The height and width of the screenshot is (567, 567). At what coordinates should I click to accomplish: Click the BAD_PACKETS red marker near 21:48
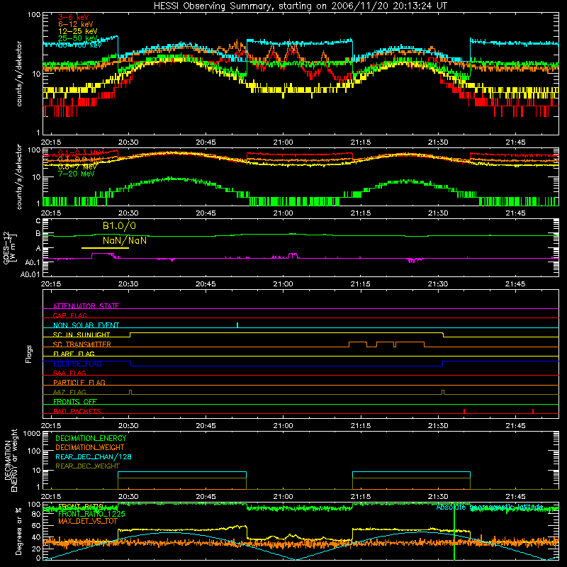click(533, 411)
